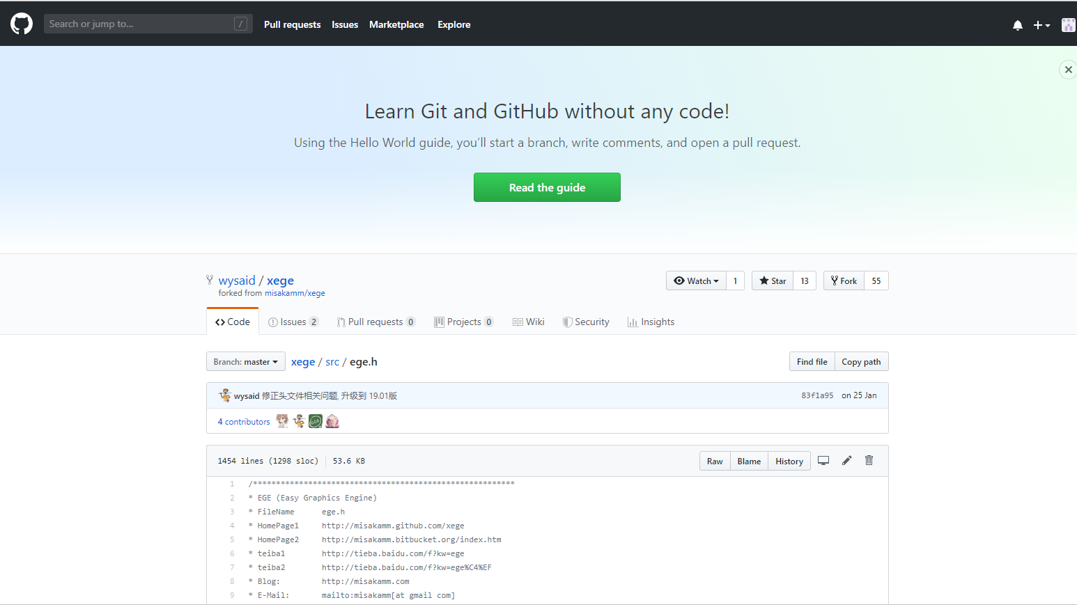Open the second contributor avatar

click(x=299, y=421)
